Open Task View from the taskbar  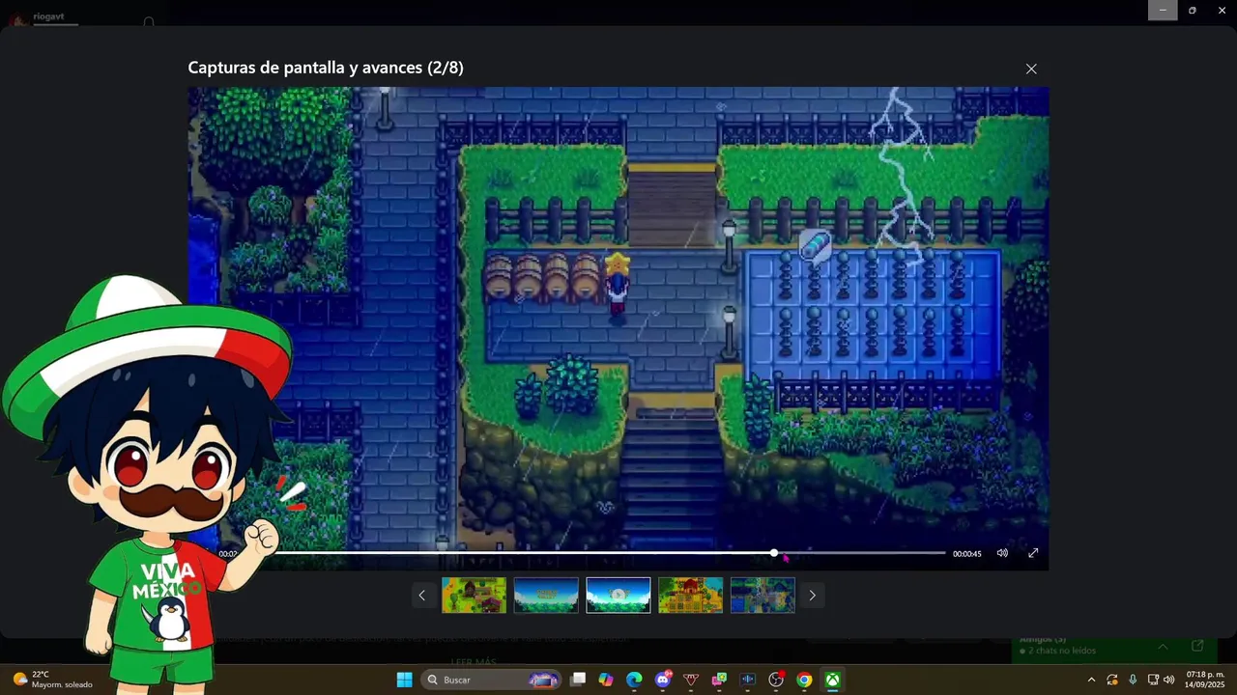click(578, 680)
